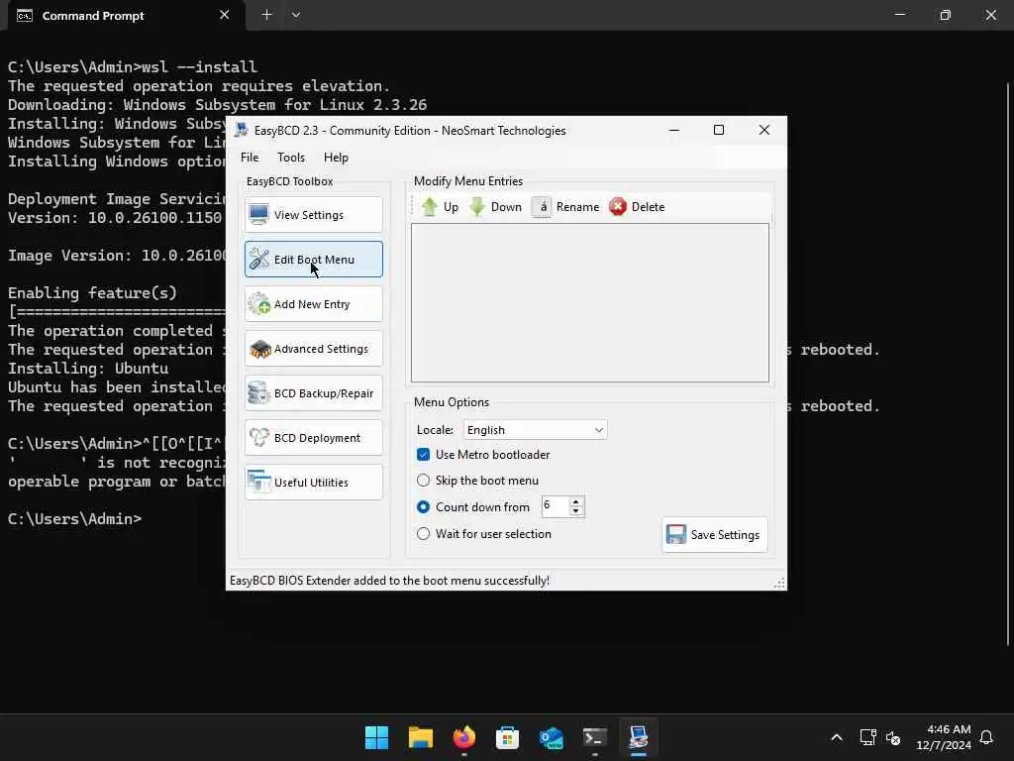This screenshot has width=1014, height=761.
Task: Open View Settings in EasyBCD toolbox
Action: tap(314, 214)
